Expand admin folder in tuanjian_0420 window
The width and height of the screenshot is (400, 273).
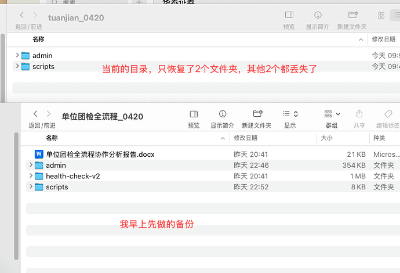pyautogui.click(x=17, y=55)
